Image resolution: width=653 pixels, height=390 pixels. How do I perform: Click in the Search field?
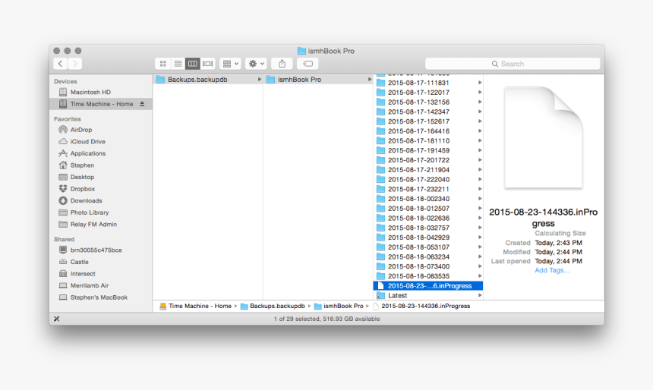[513, 64]
